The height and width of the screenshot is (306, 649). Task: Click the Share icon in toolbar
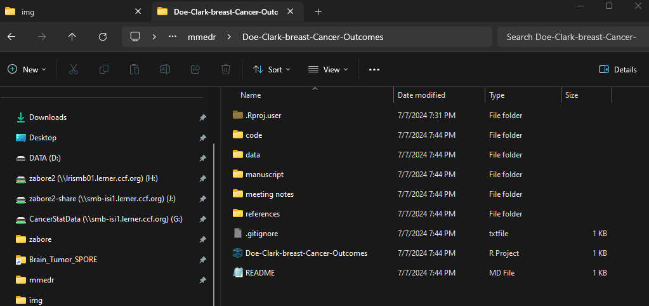195,70
